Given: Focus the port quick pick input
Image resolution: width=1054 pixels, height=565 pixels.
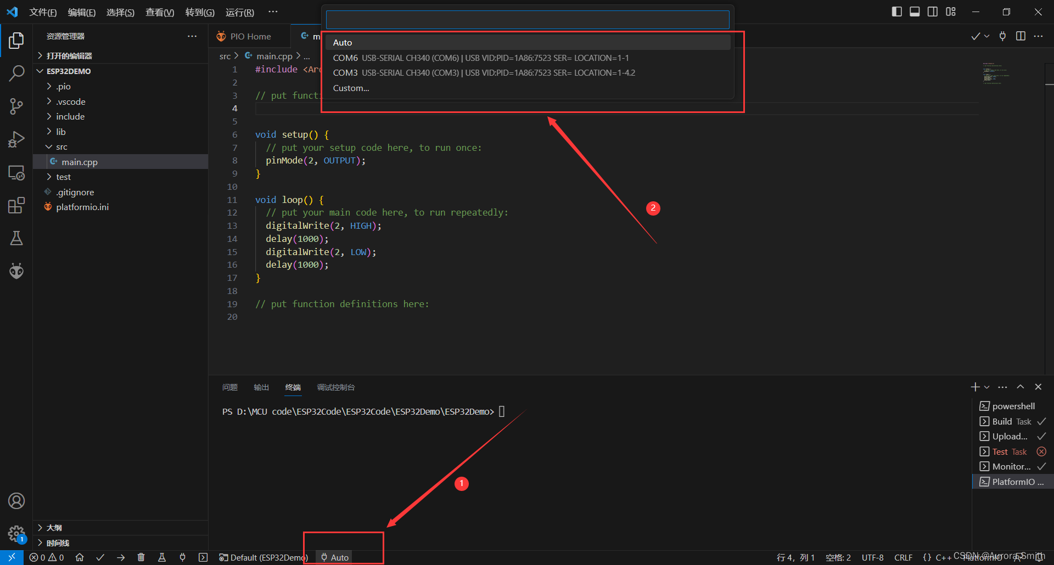Looking at the screenshot, I should click(x=528, y=20).
